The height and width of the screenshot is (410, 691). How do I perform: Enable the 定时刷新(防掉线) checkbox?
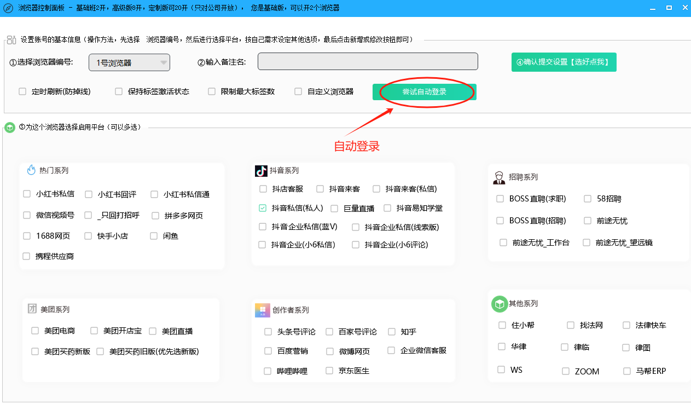22,91
